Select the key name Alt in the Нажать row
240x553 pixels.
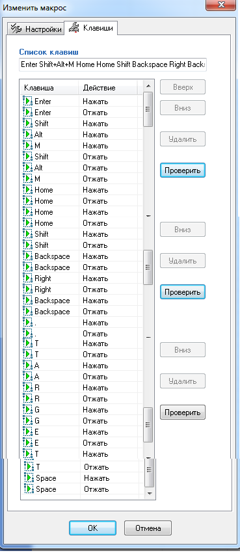point(38,135)
